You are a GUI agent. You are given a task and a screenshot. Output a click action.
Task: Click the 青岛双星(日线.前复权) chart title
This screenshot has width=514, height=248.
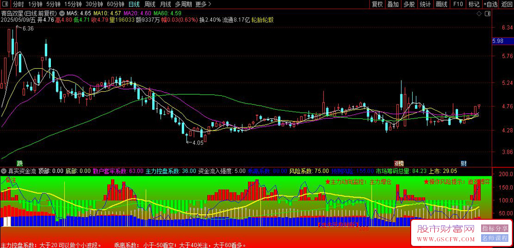pyautogui.click(x=29, y=14)
